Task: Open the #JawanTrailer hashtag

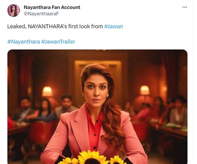Action: (58, 42)
